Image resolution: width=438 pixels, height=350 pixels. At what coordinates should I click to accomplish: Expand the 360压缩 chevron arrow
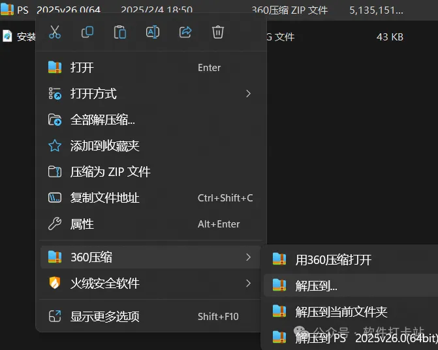coord(248,257)
